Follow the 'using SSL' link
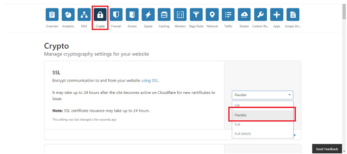Viewport: 347px width, 154px height. click(x=150, y=81)
